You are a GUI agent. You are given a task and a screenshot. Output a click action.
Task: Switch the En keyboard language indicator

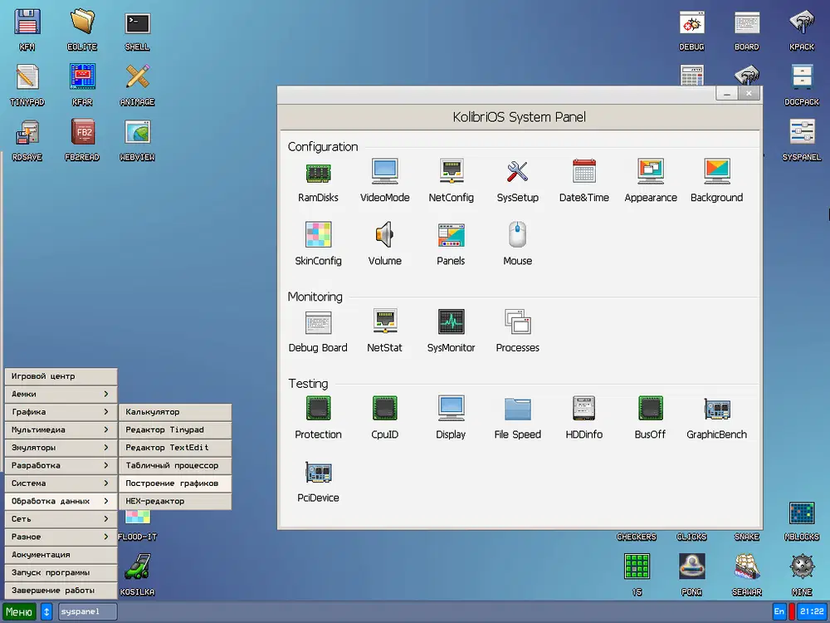click(x=779, y=612)
